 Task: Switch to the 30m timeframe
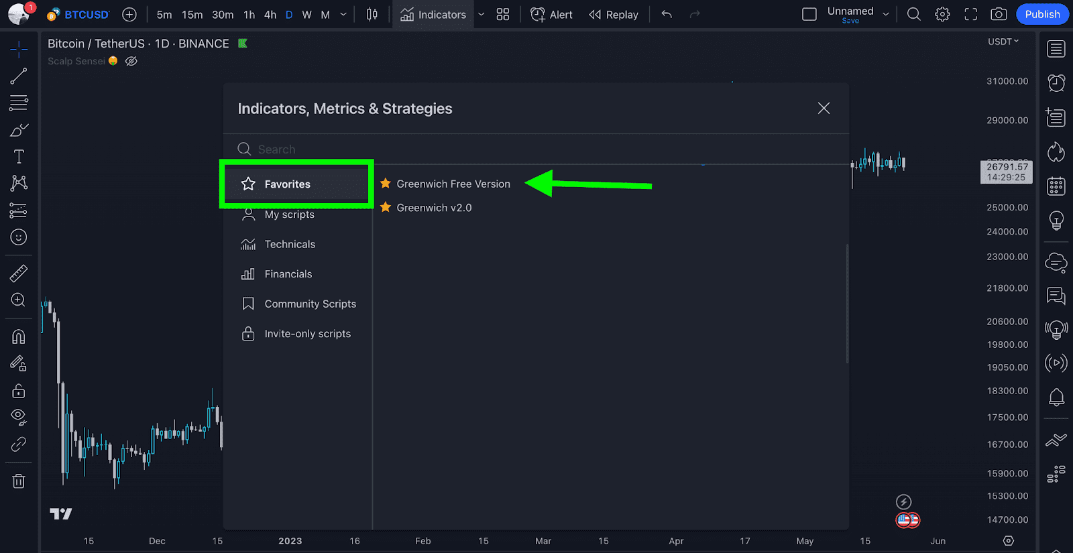coord(223,14)
